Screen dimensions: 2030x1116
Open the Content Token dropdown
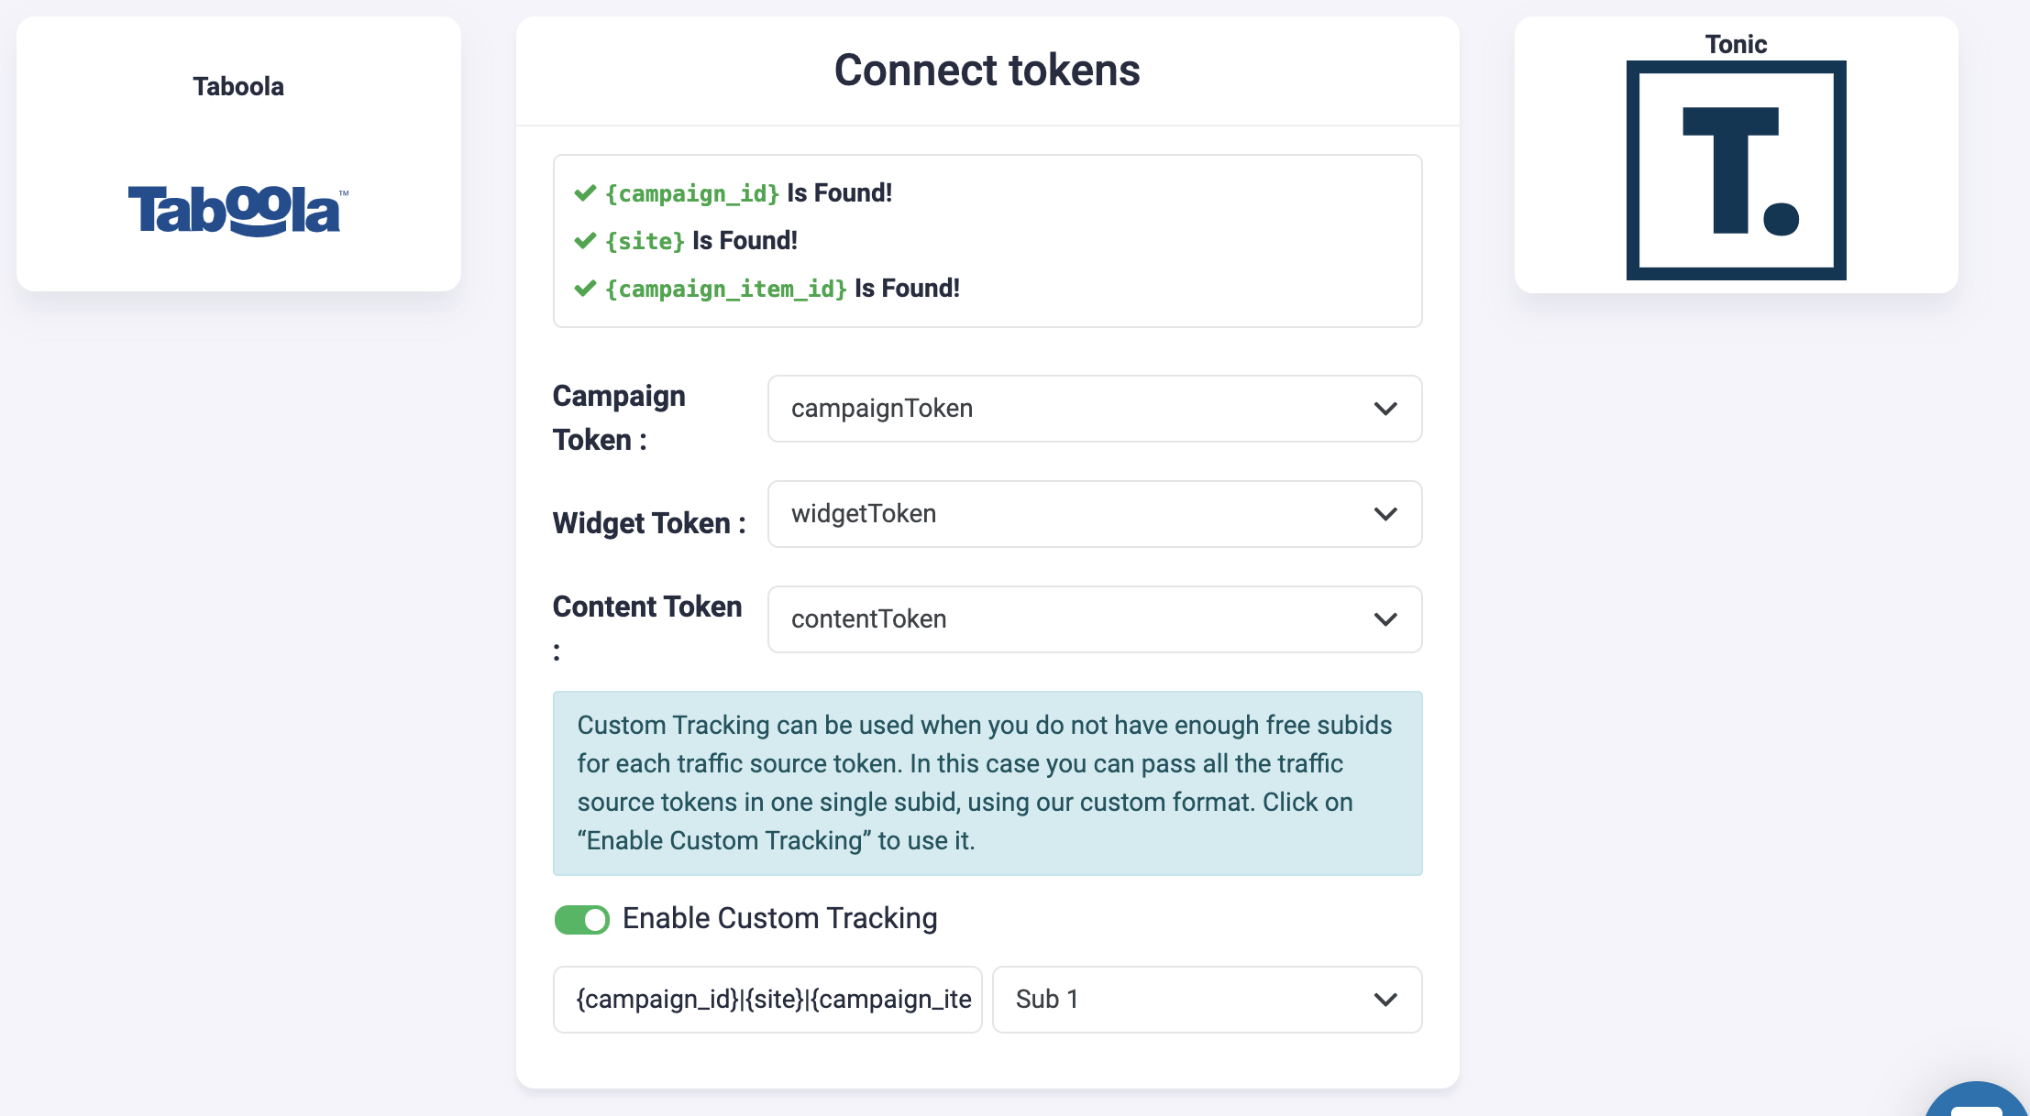pos(1094,619)
